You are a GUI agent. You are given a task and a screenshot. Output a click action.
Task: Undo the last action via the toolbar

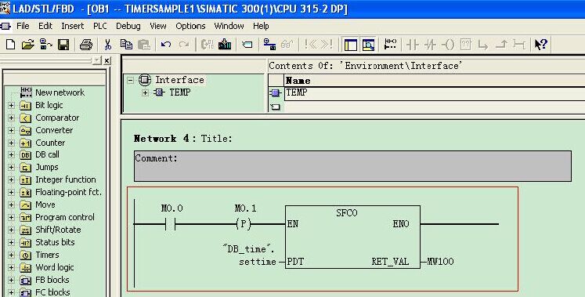(x=166, y=45)
